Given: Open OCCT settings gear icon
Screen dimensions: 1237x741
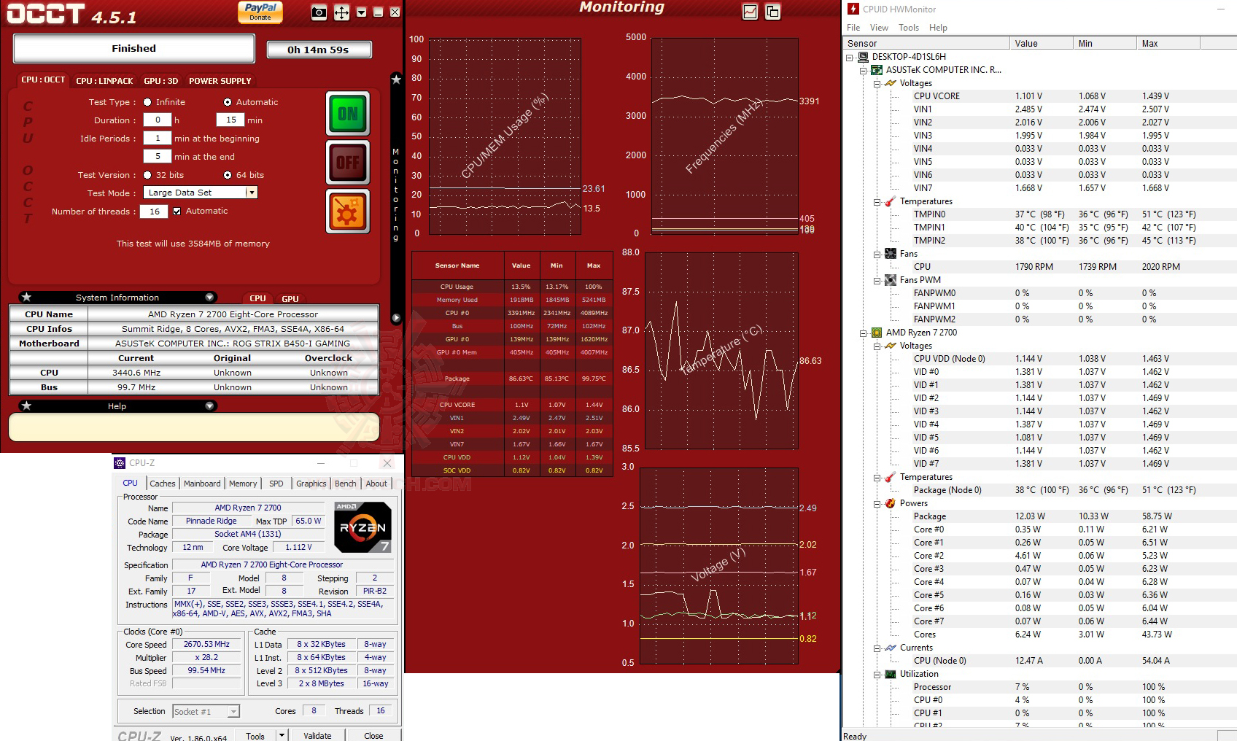Looking at the screenshot, I should pos(348,212).
